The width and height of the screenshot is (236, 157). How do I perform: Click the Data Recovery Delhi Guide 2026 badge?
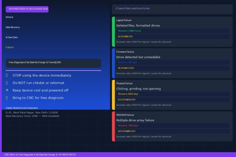point(27,9)
